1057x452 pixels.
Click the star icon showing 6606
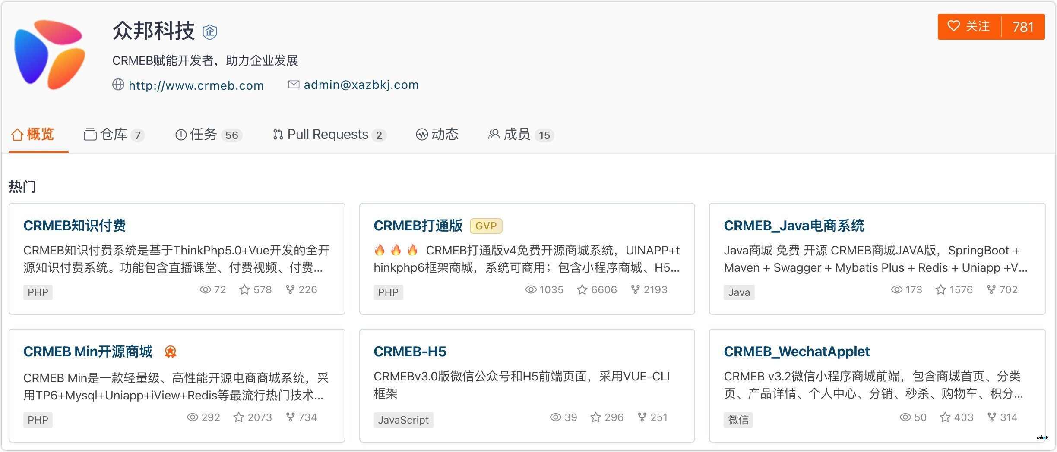[x=582, y=289]
